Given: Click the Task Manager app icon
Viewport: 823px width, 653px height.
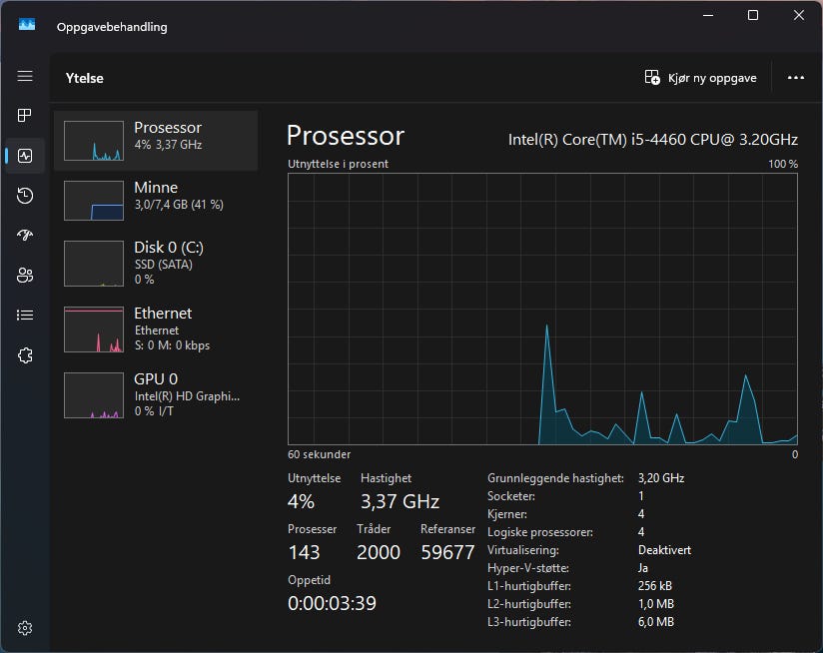Looking at the screenshot, I should (27, 25).
